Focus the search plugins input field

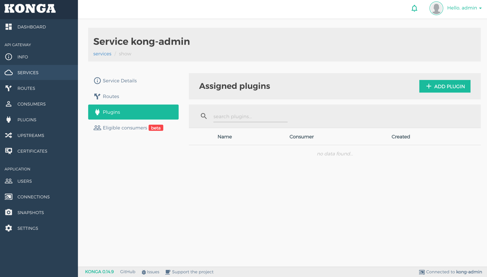(250, 116)
